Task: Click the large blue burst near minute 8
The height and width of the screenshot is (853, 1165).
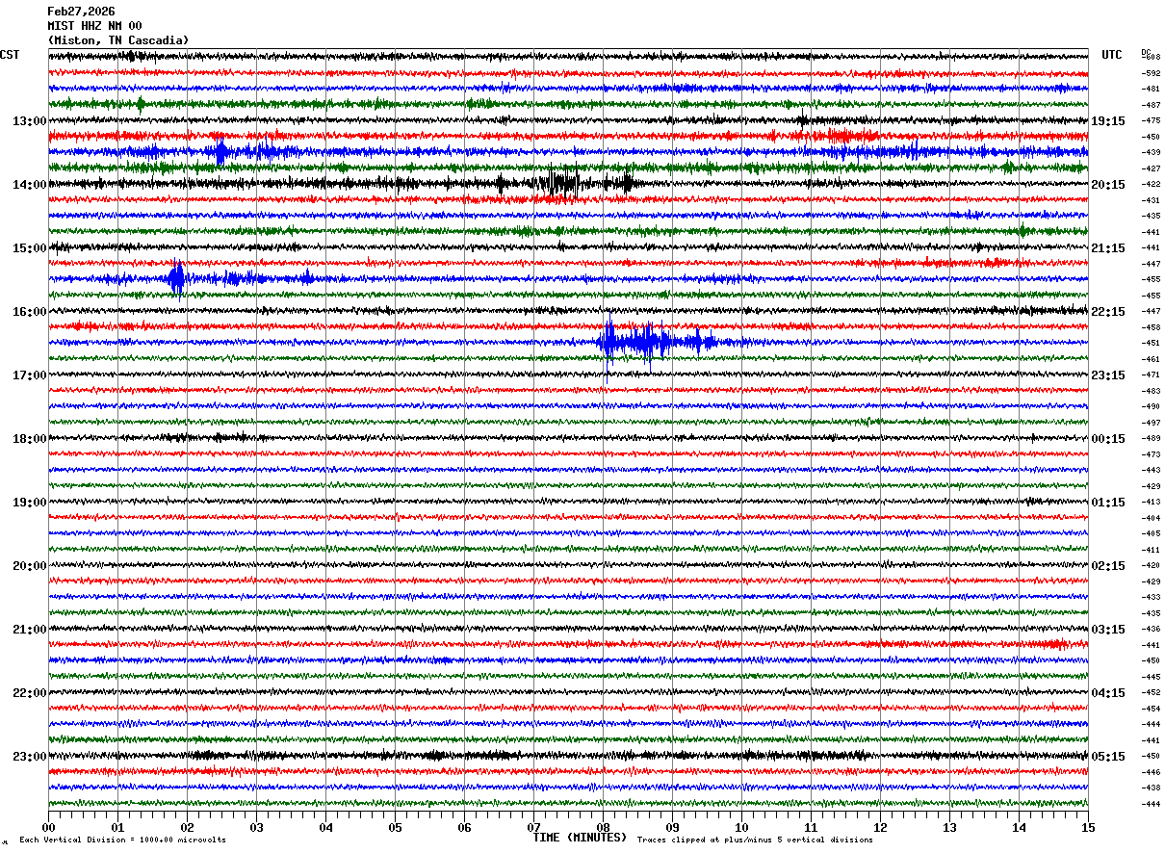Action: tap(637, 343)
